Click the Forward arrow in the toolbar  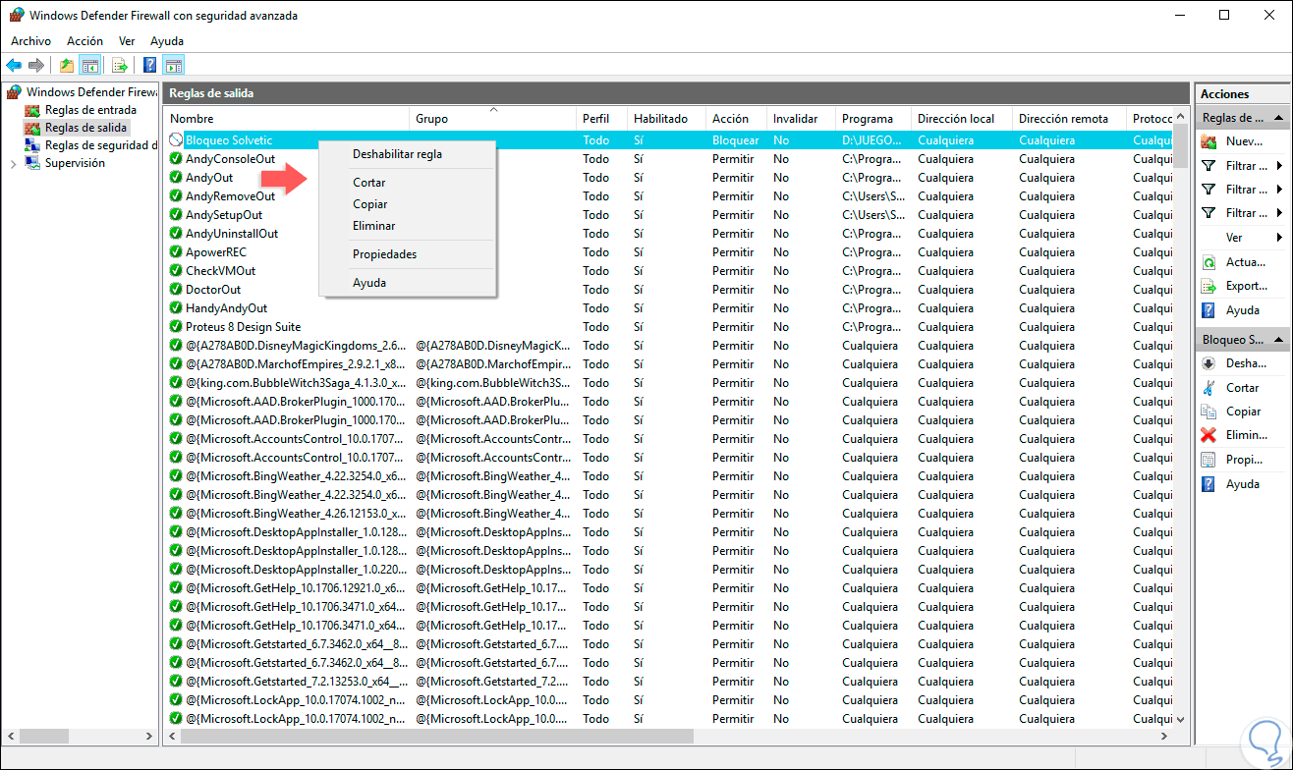click(36, 66)
